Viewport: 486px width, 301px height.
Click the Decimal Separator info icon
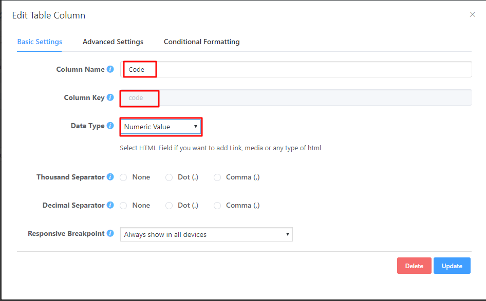point(110,205)
